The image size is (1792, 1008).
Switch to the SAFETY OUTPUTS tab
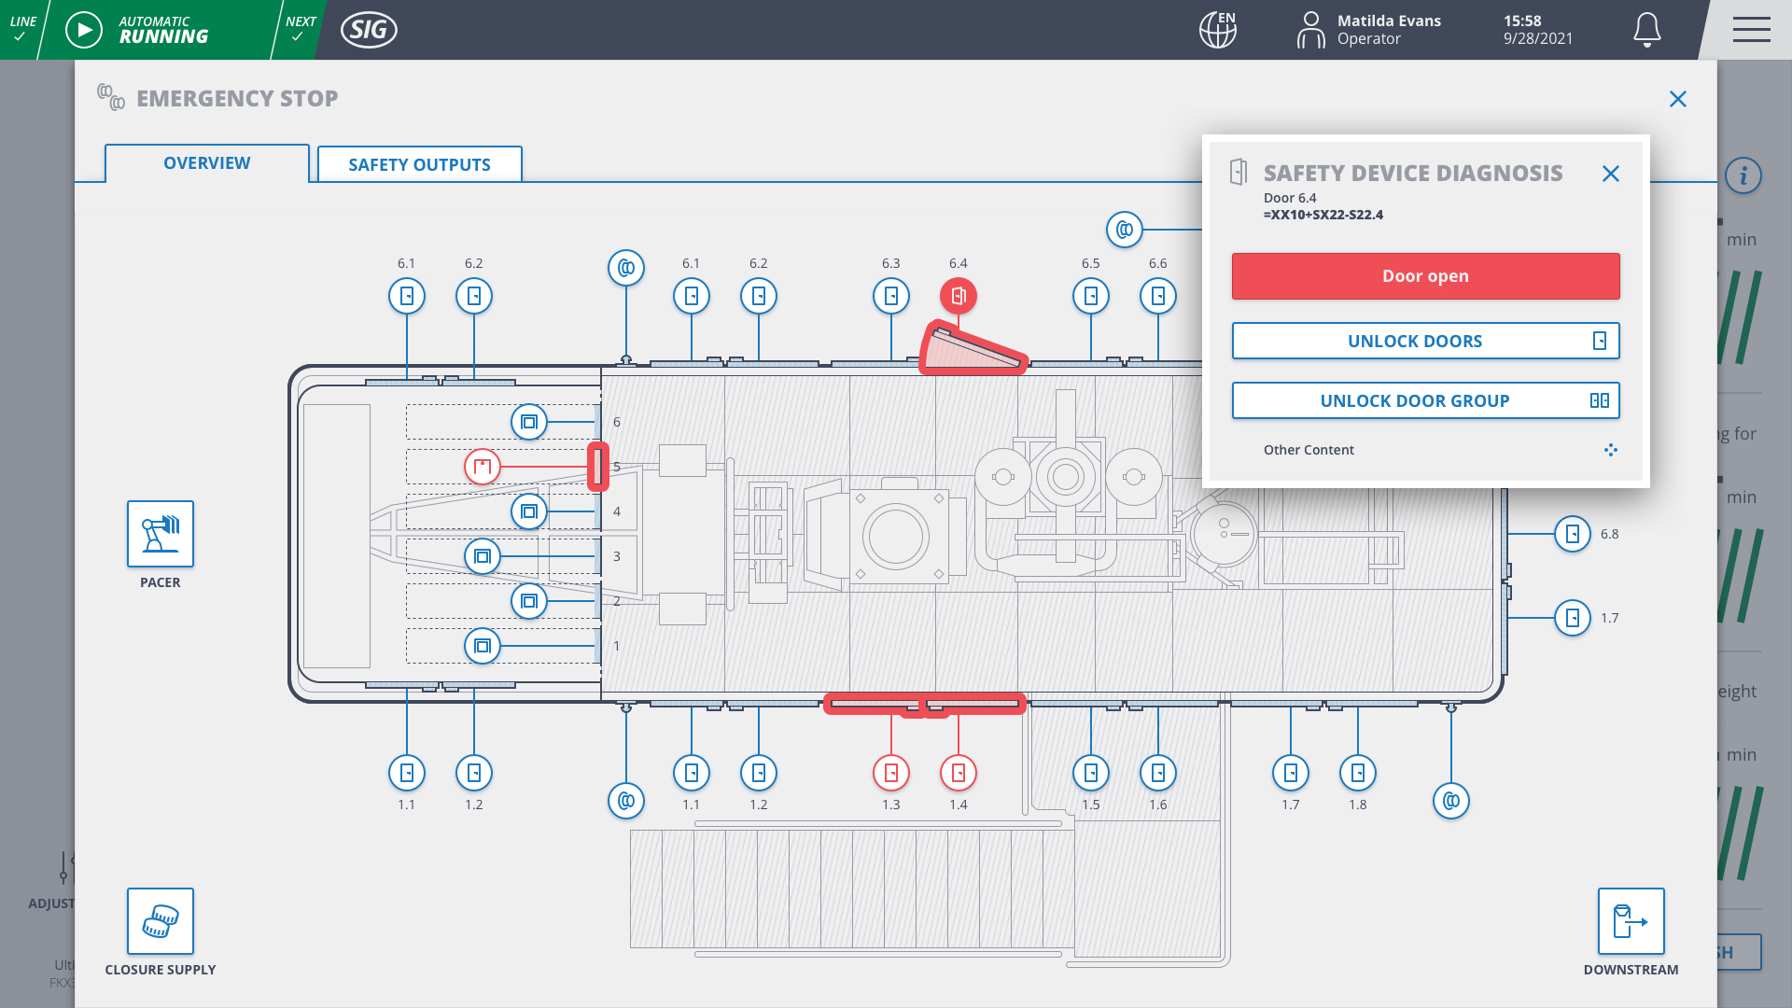tap(420, 163)
